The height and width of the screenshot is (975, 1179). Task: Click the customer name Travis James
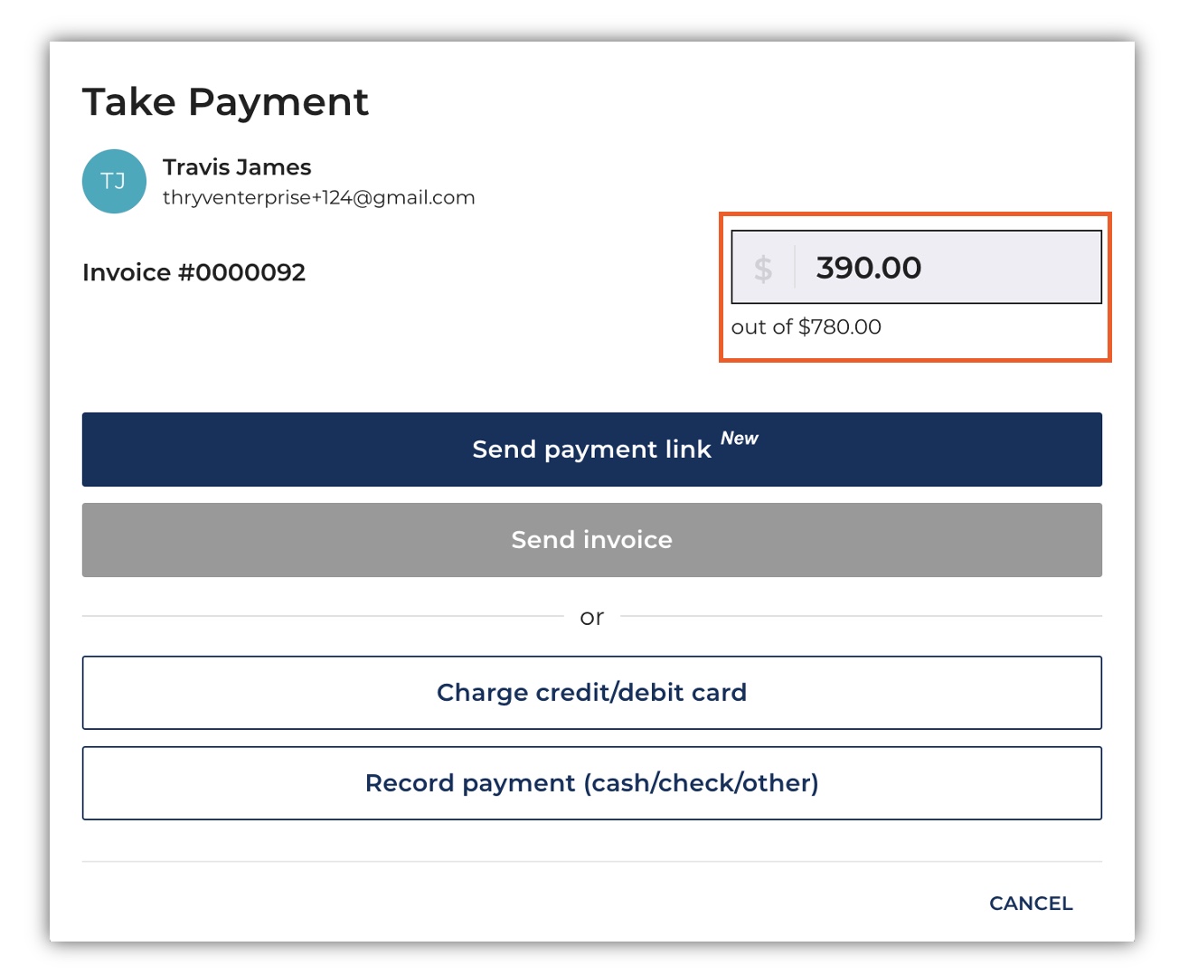tap(237, 167)
